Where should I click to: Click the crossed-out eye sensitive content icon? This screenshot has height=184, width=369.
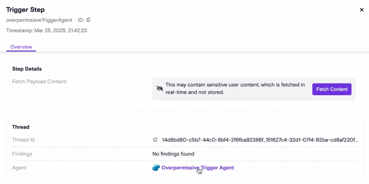tap(160, 89)
